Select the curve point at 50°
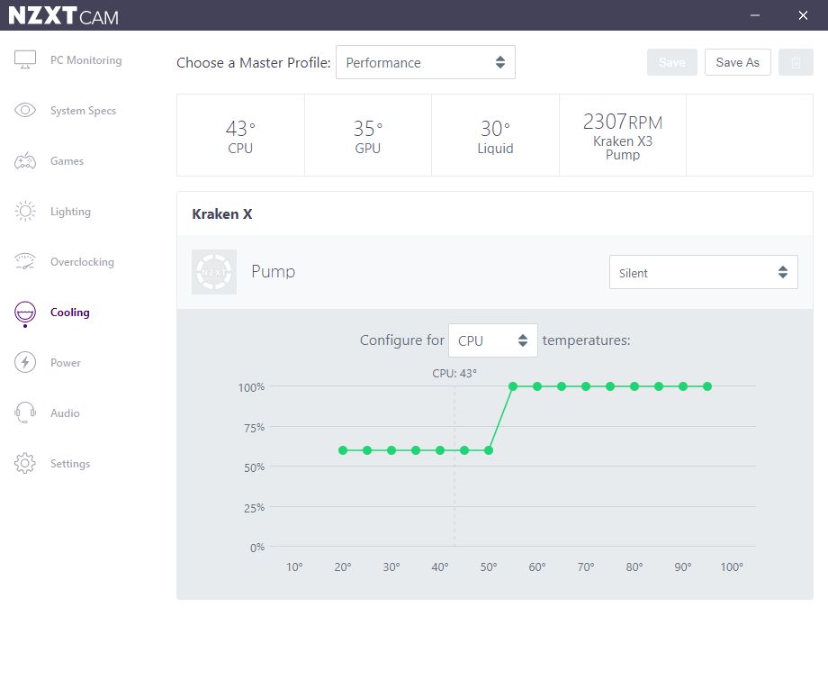The image size is (828, 680). [x=489, y=450]
